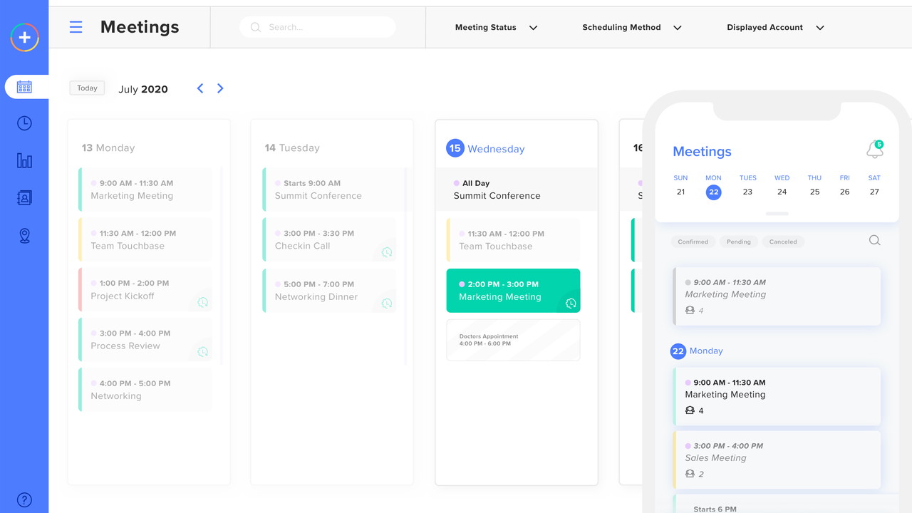Toggle the Canceled filter chip
912x513 pixels.
tap(782, 242)
